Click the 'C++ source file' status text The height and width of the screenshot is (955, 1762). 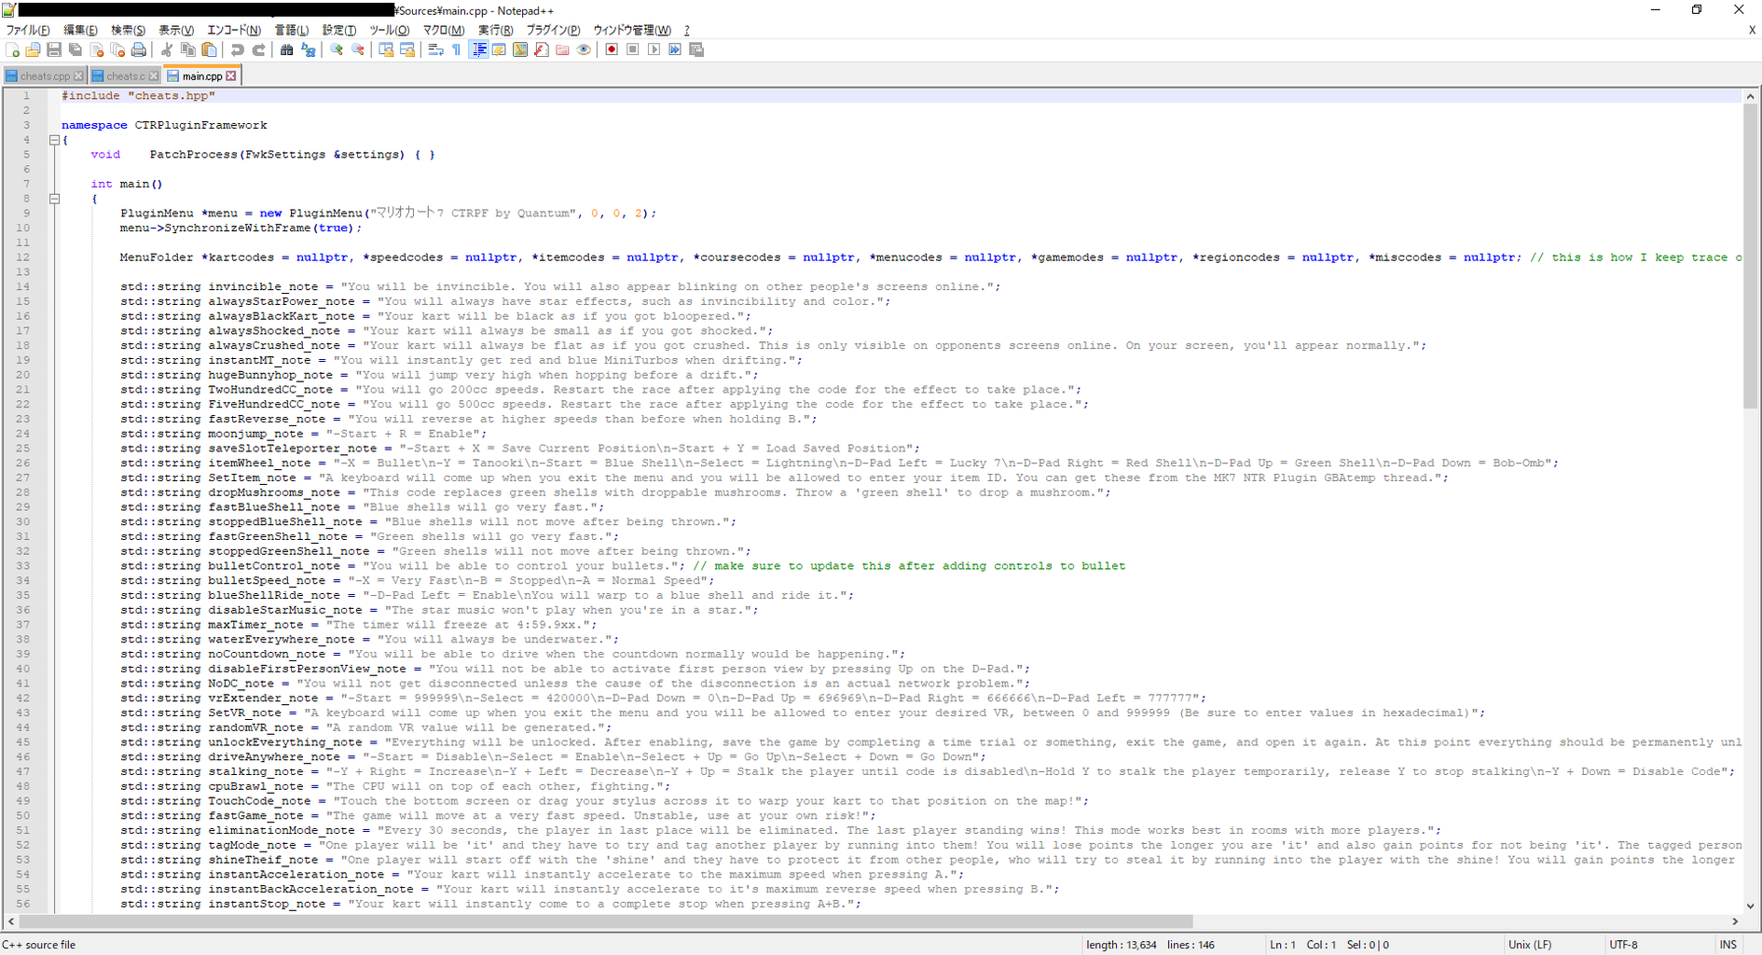39,945
